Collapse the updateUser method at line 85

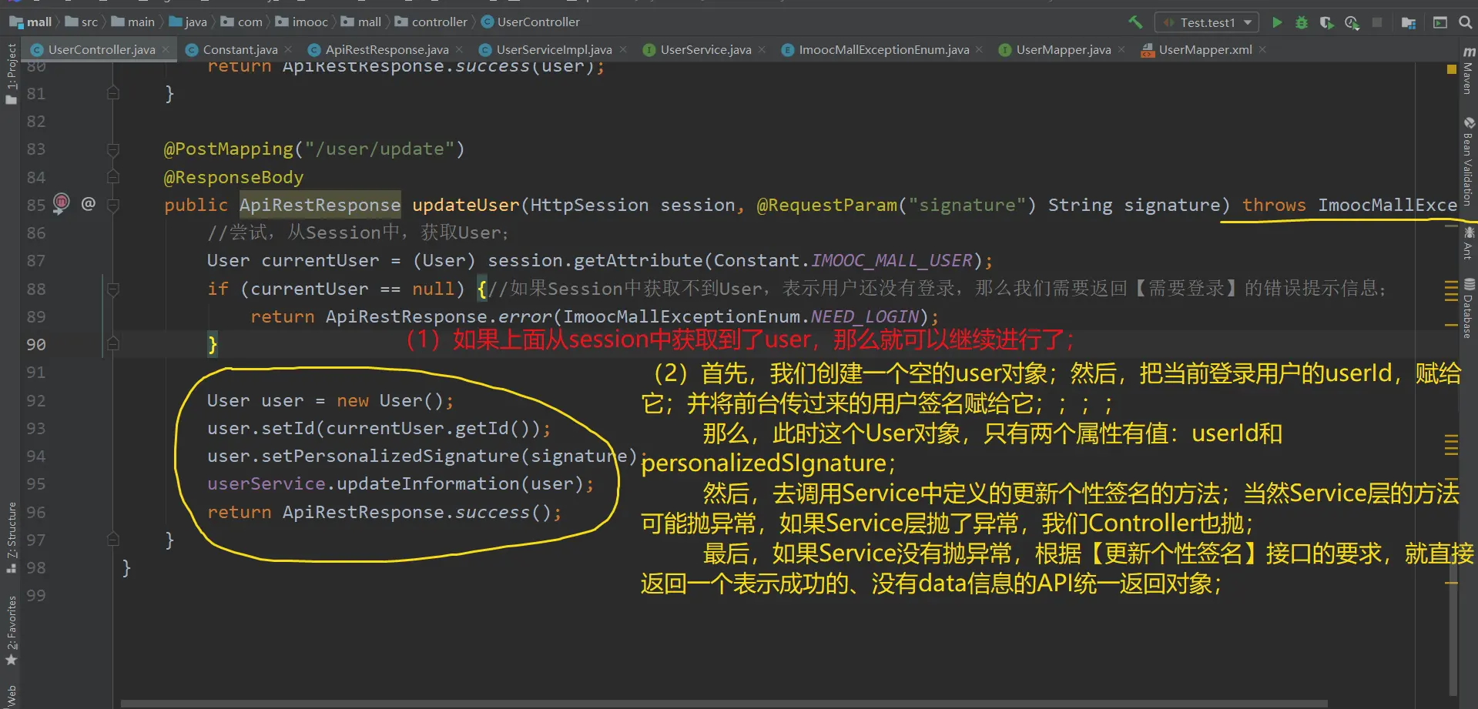113,206
